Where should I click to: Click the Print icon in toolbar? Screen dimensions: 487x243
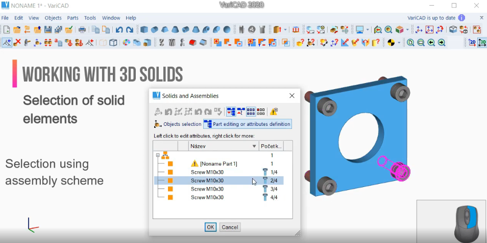click(82, 30)
